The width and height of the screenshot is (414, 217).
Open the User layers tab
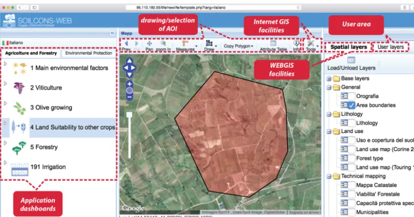(391, 47)
